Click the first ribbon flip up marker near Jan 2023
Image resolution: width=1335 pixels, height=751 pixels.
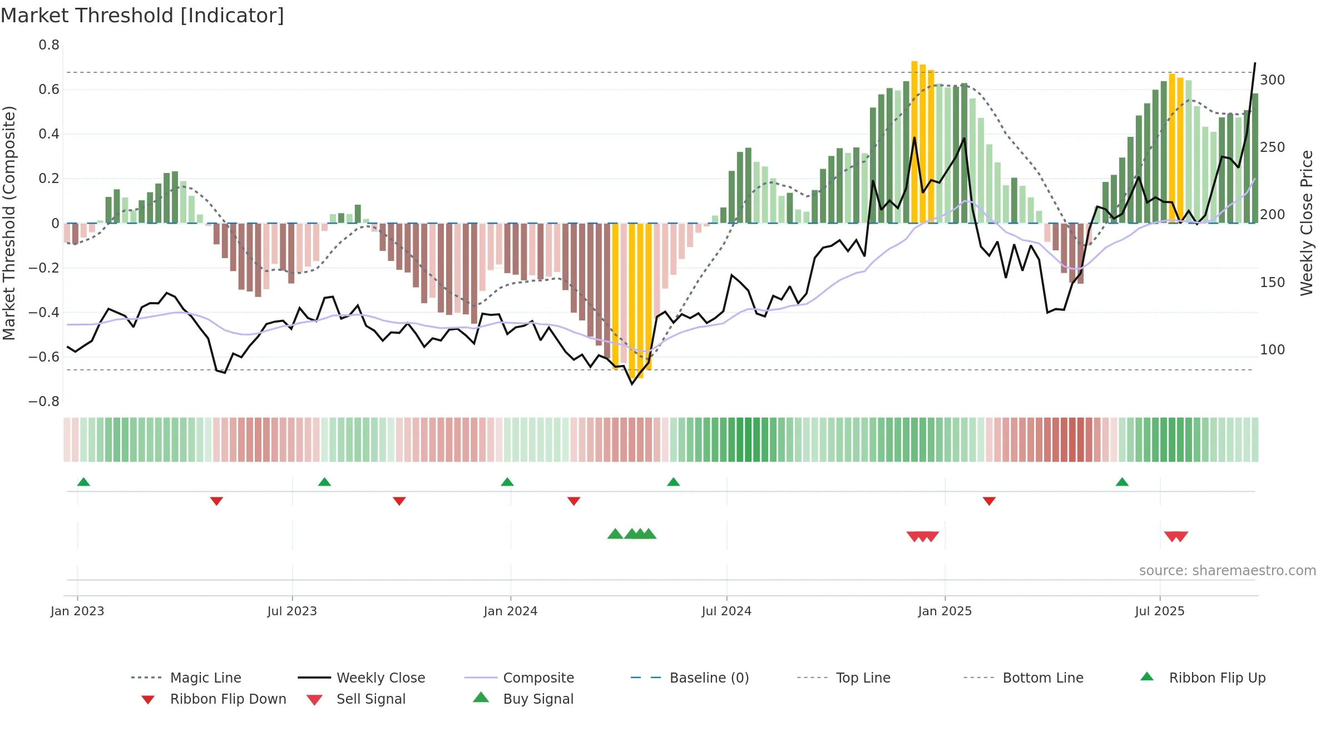click(83, 482)
